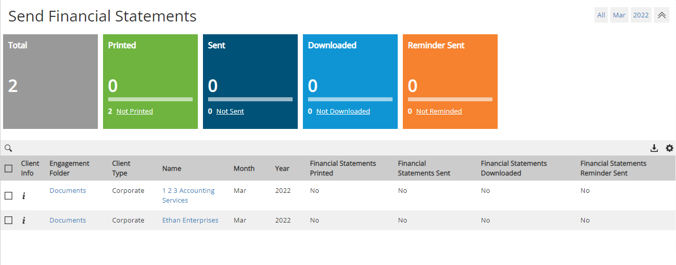Click the Not Downloaded link

coord(343,112)
